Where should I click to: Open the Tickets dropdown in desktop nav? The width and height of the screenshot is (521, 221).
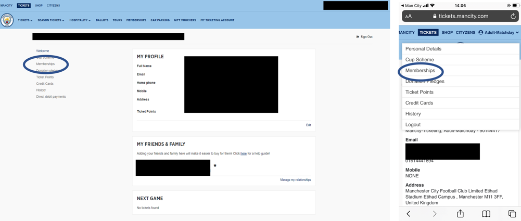26,20
